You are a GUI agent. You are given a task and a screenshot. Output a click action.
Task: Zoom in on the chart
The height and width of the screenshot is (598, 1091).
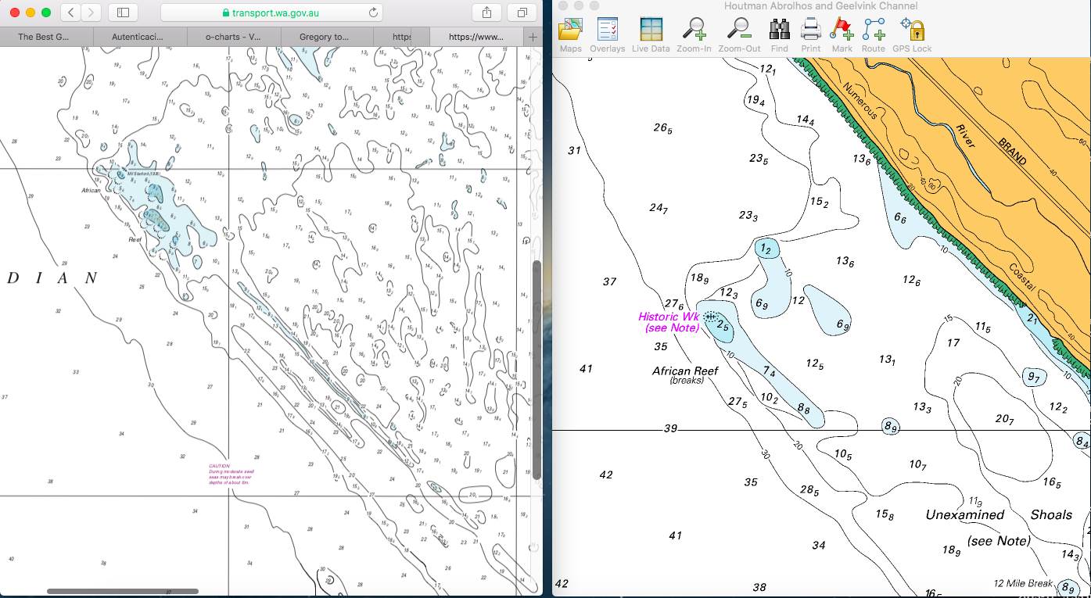694,30
